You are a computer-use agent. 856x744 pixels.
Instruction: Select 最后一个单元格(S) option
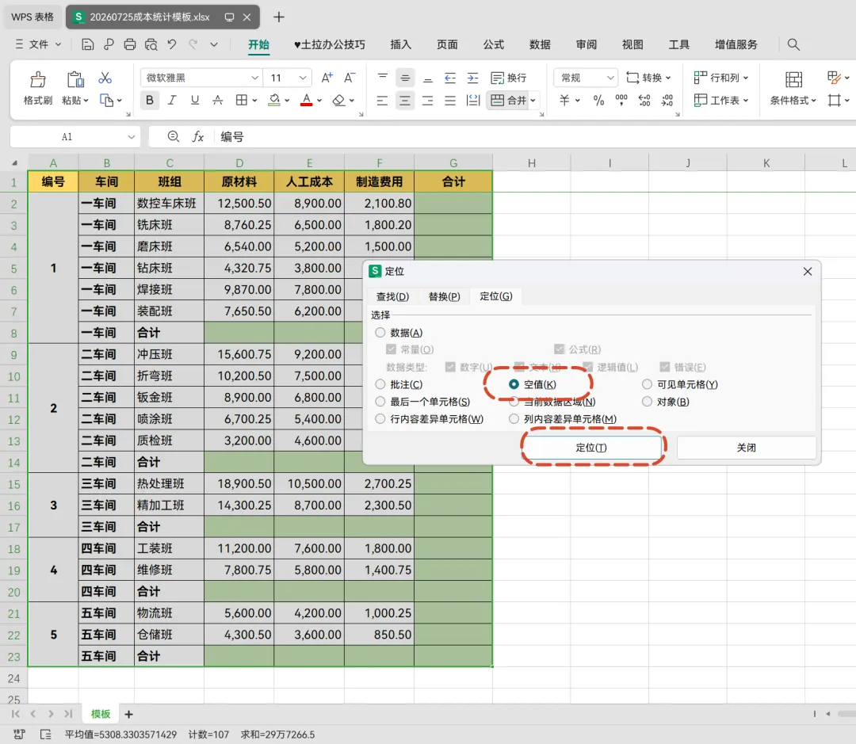380,402
